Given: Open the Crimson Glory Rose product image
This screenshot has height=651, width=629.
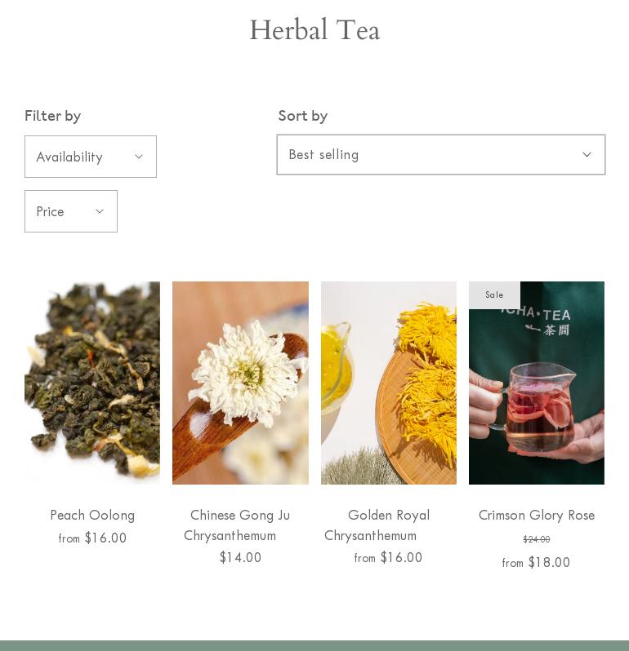Looking at the screenshot, I should [x=537, y=383].
